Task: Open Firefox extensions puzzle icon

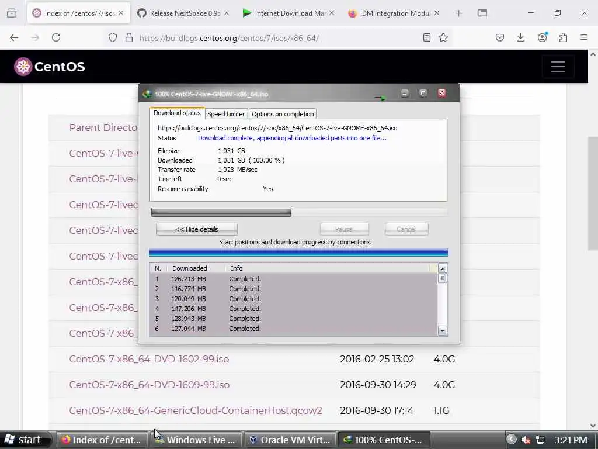Action: [564, 37]
